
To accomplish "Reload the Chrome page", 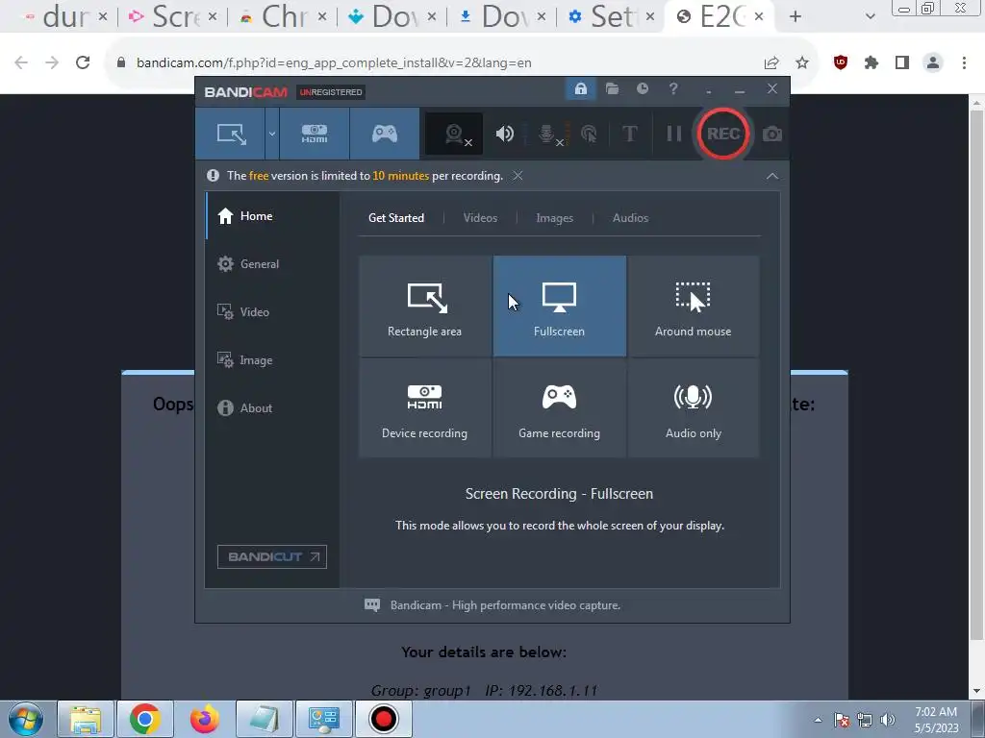I will pos(83,62).
